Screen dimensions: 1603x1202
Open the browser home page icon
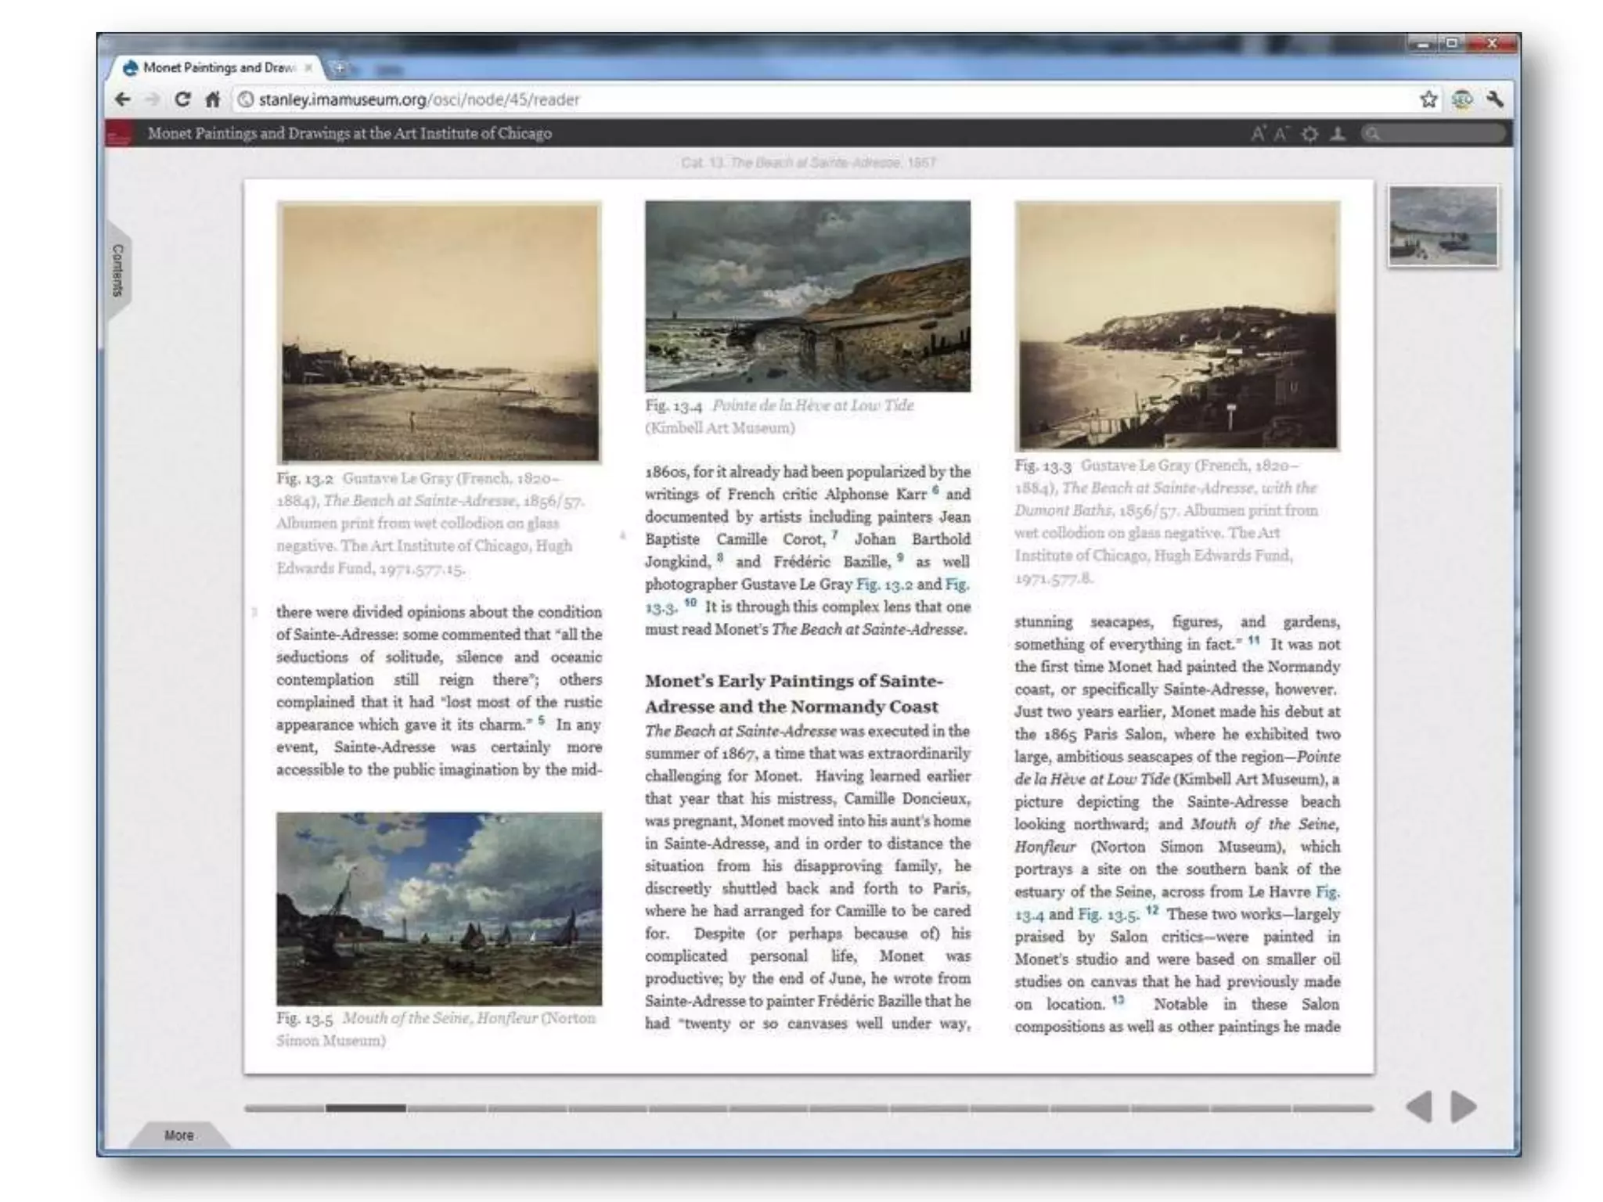coord(212,99)
